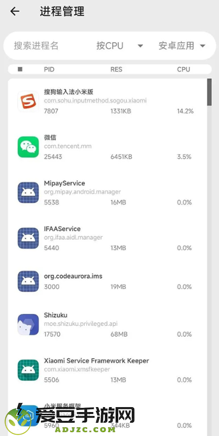Screen dimensions: 219x436
Task: Tap Xiaomi Service Framework Keeper green icon
Action: [x=28, y=370]
